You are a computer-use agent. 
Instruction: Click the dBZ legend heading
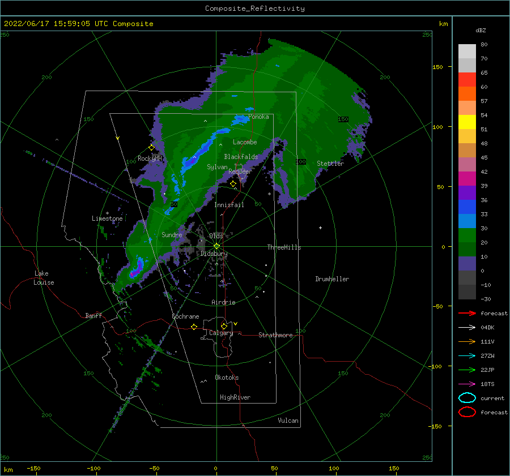(481, 30)
